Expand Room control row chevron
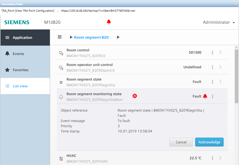This screenshot has width=239, height=165. click(220, 52)
